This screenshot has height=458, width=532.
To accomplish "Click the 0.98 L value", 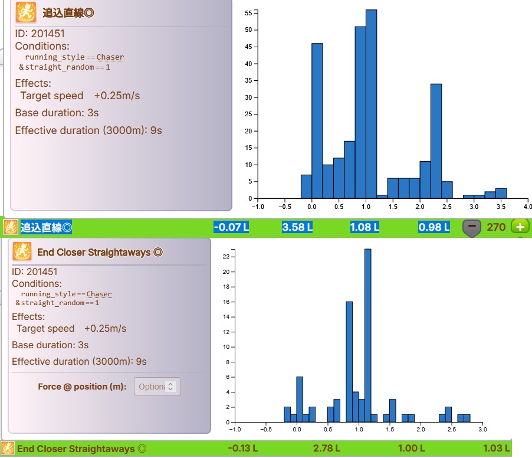I will [434, 227].
